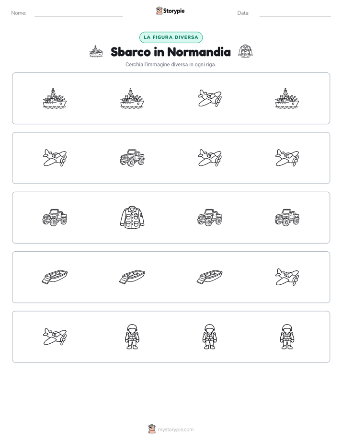Click the battleship icon left of the title
This screenshot has width=342, height=443.
point(96,51)
